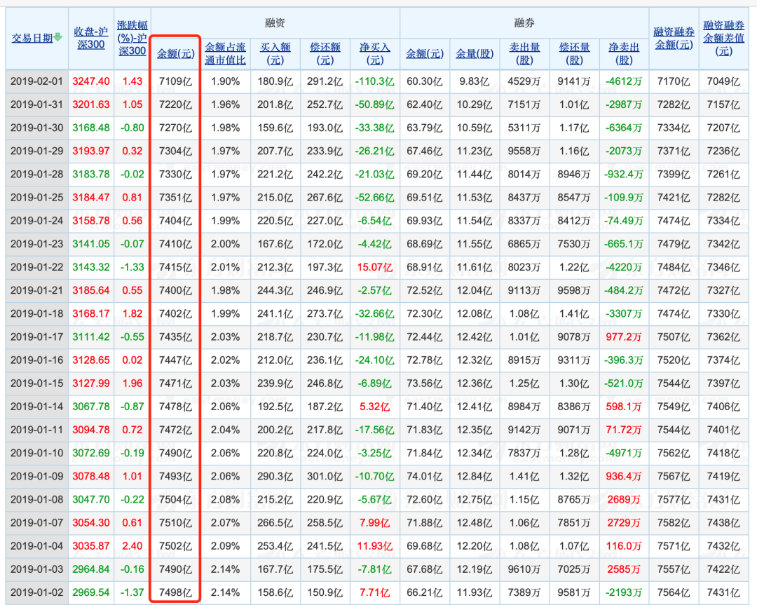Click closing value 2964.84
757x605 pixels.
(x=90, y=569)
